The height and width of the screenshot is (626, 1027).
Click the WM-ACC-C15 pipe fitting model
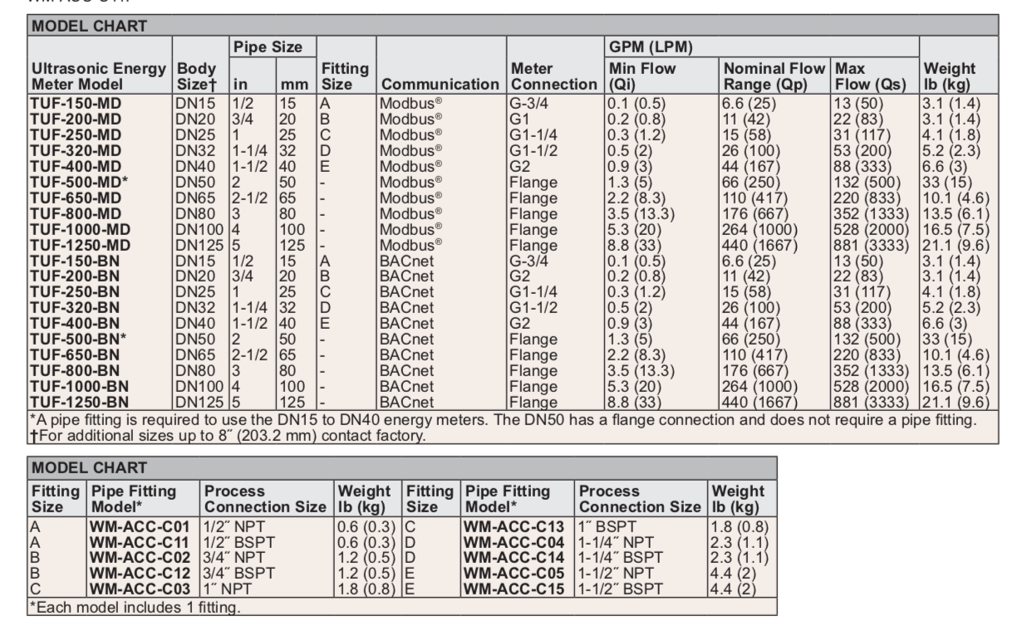pyautogui.click(x=513, y=589)
